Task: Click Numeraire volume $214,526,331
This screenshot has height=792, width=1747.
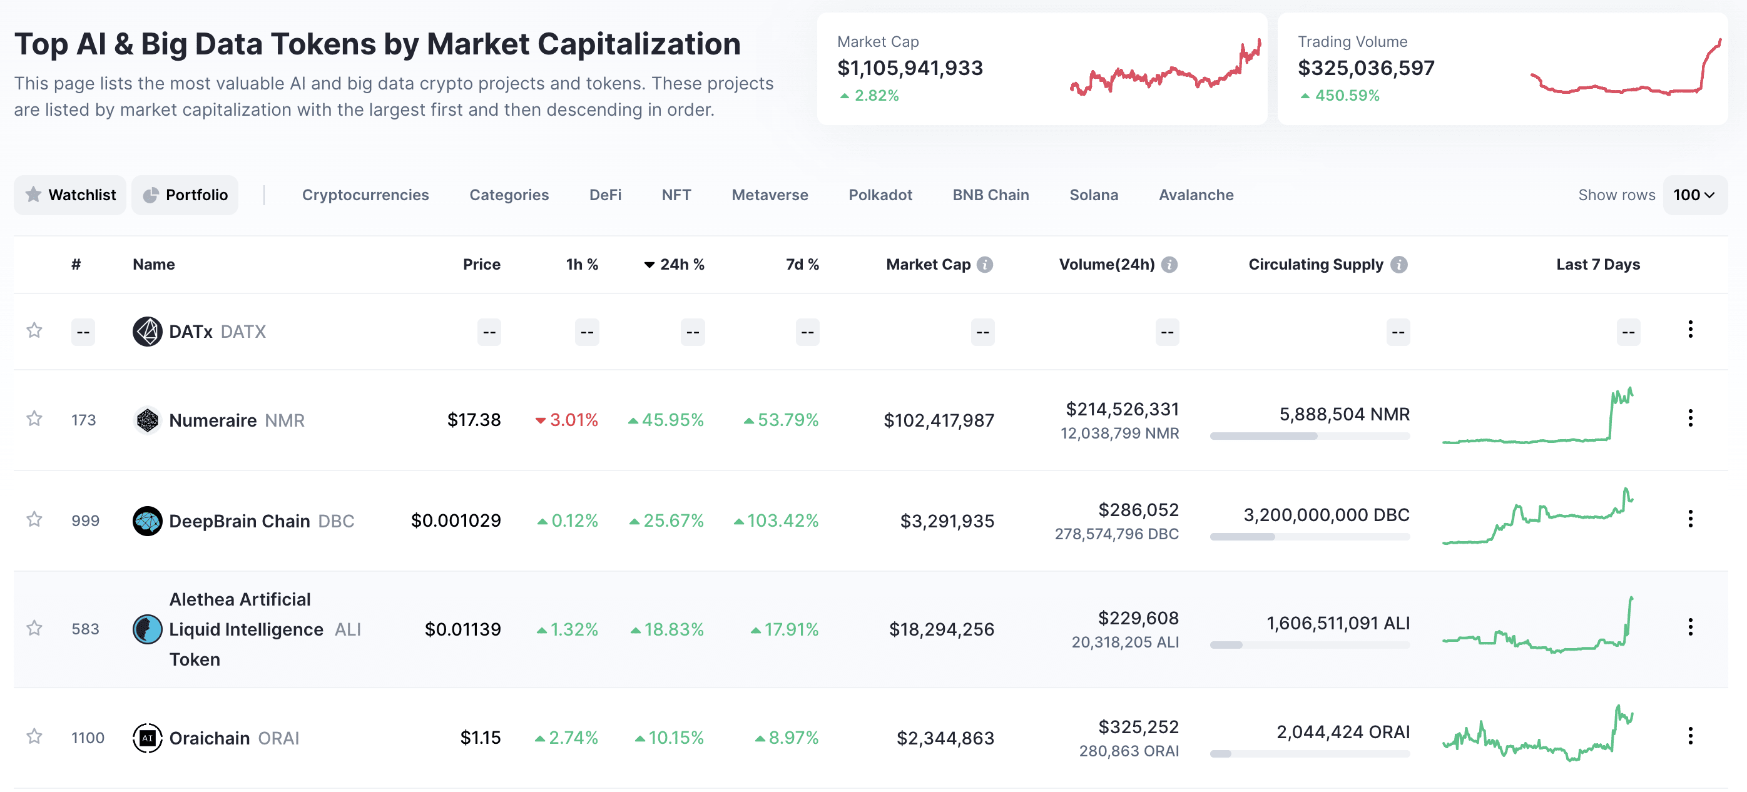Action: pyautogui.click(x=1123, y=409)
